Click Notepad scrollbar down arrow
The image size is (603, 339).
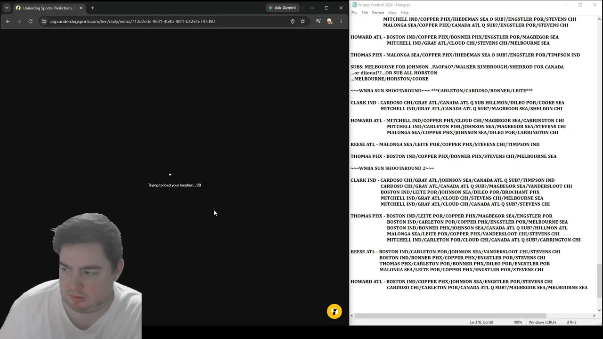[x=599, y=310]
